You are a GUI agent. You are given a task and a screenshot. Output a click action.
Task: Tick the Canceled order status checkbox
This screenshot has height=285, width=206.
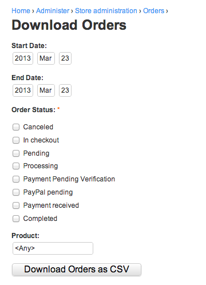click(x=16, y=127)
